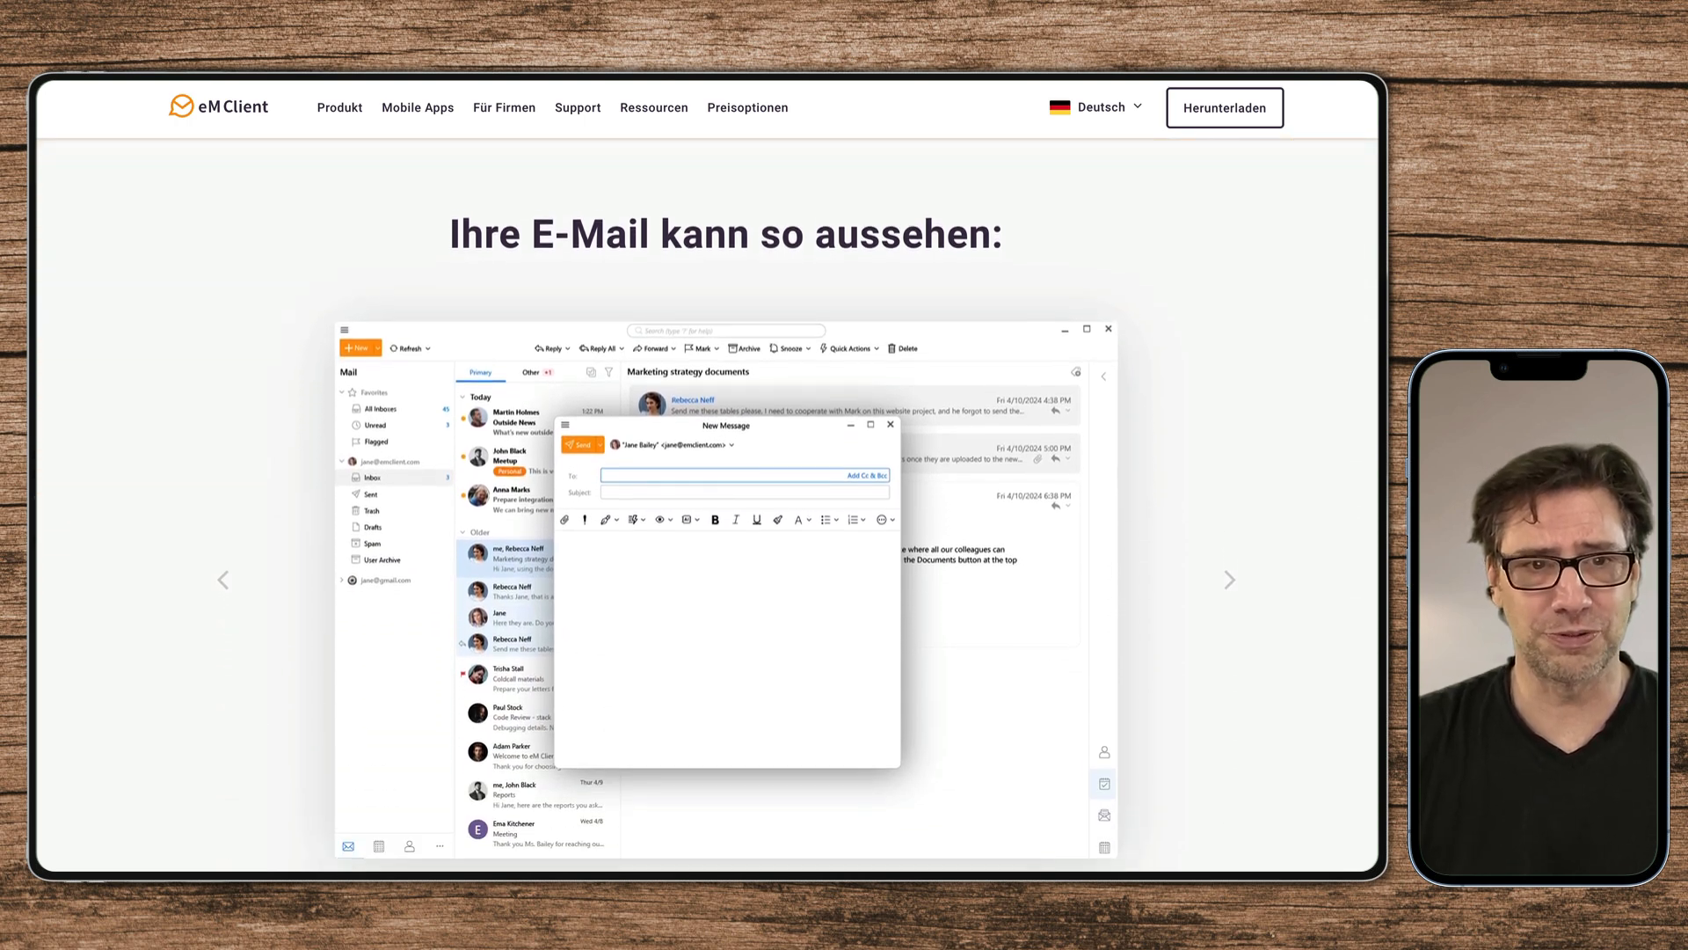
Task: Open the agenda checklist icon in the right sidebar
Action: tap(1104, 784)
